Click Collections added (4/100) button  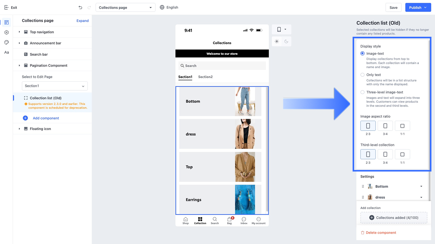pos(394,218)
